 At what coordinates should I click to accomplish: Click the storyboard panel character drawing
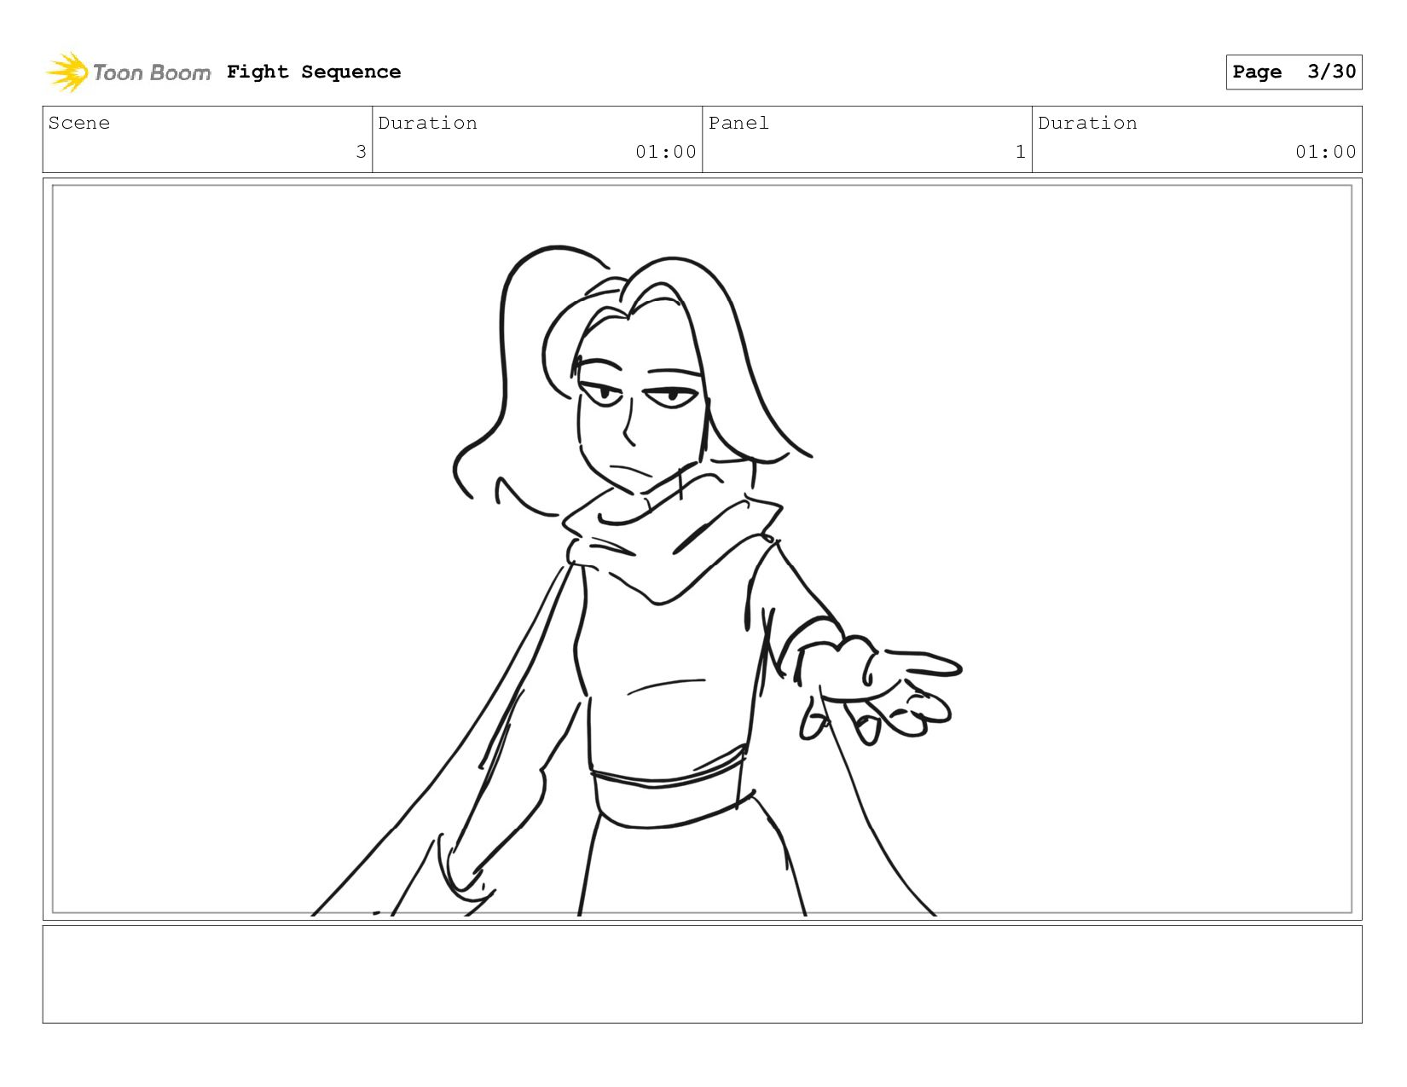pos(635,581)
